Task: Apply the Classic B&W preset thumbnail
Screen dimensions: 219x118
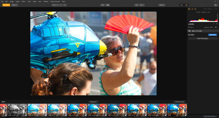Action: [18, 110]
